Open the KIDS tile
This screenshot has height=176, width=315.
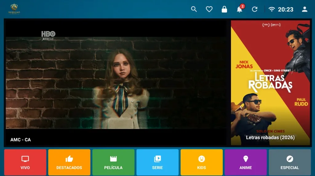(201, 162)
